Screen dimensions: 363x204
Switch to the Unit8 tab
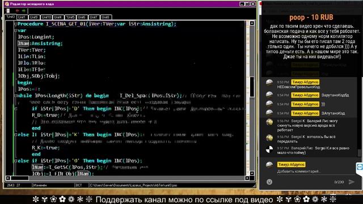coord(105,17)
